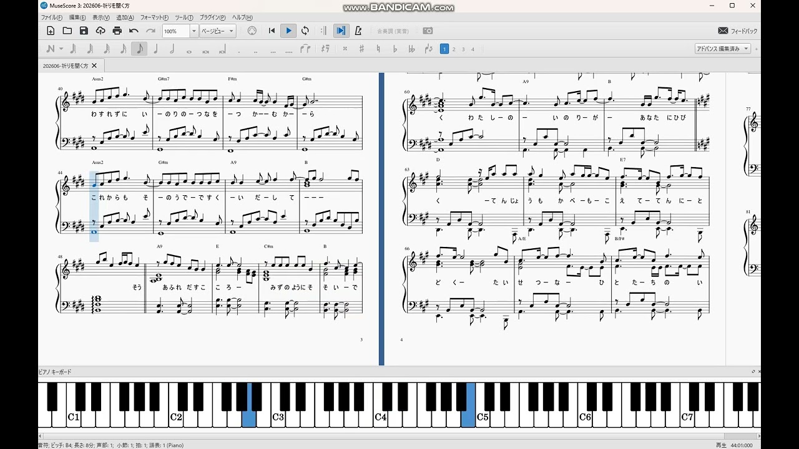This screenshot has width=799, height=449.
Task: Select the longa note duration
Action: click(x=222, y=49)
